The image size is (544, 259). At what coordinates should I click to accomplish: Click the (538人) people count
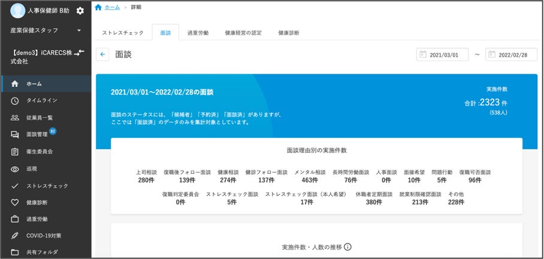(x=498, y=113)
